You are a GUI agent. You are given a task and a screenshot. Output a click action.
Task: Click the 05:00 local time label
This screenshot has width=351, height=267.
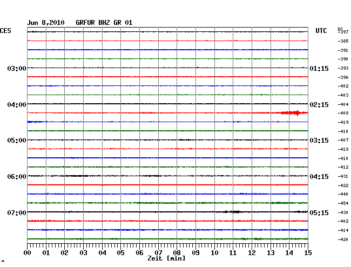[17, 141]
